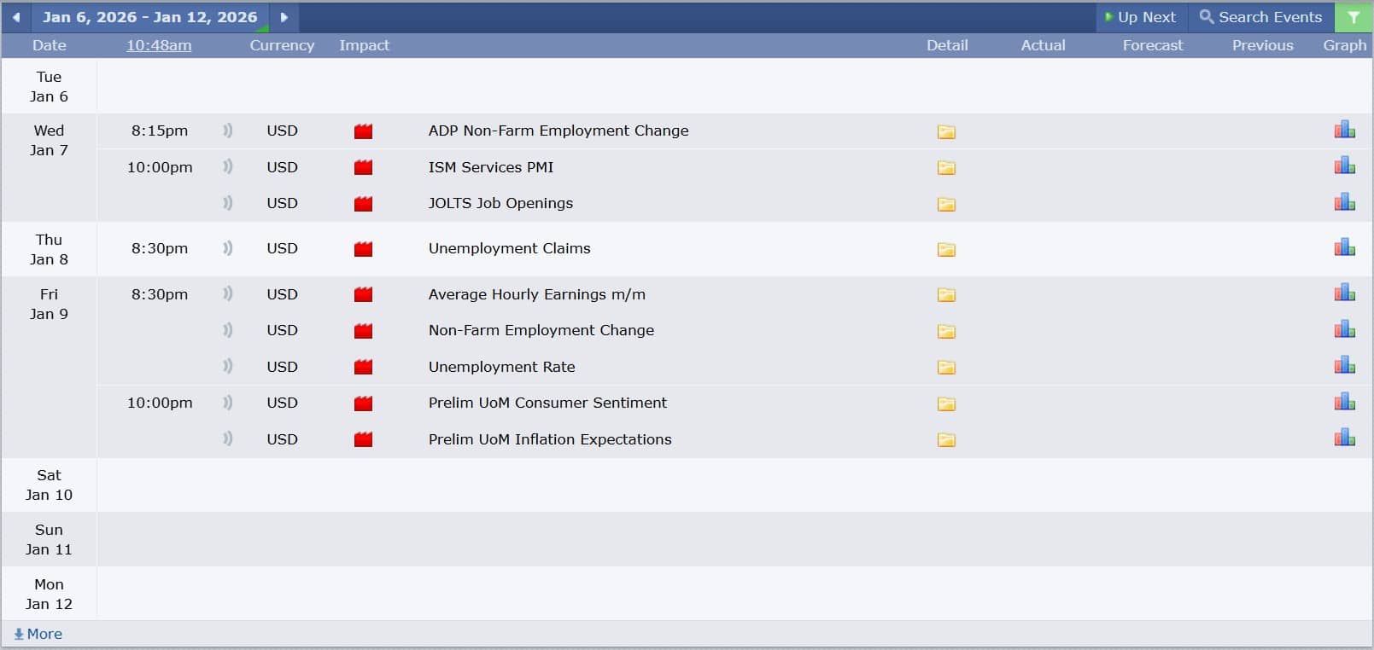Expand more events with More link
1374x650 pixels.
coord(38,634)
